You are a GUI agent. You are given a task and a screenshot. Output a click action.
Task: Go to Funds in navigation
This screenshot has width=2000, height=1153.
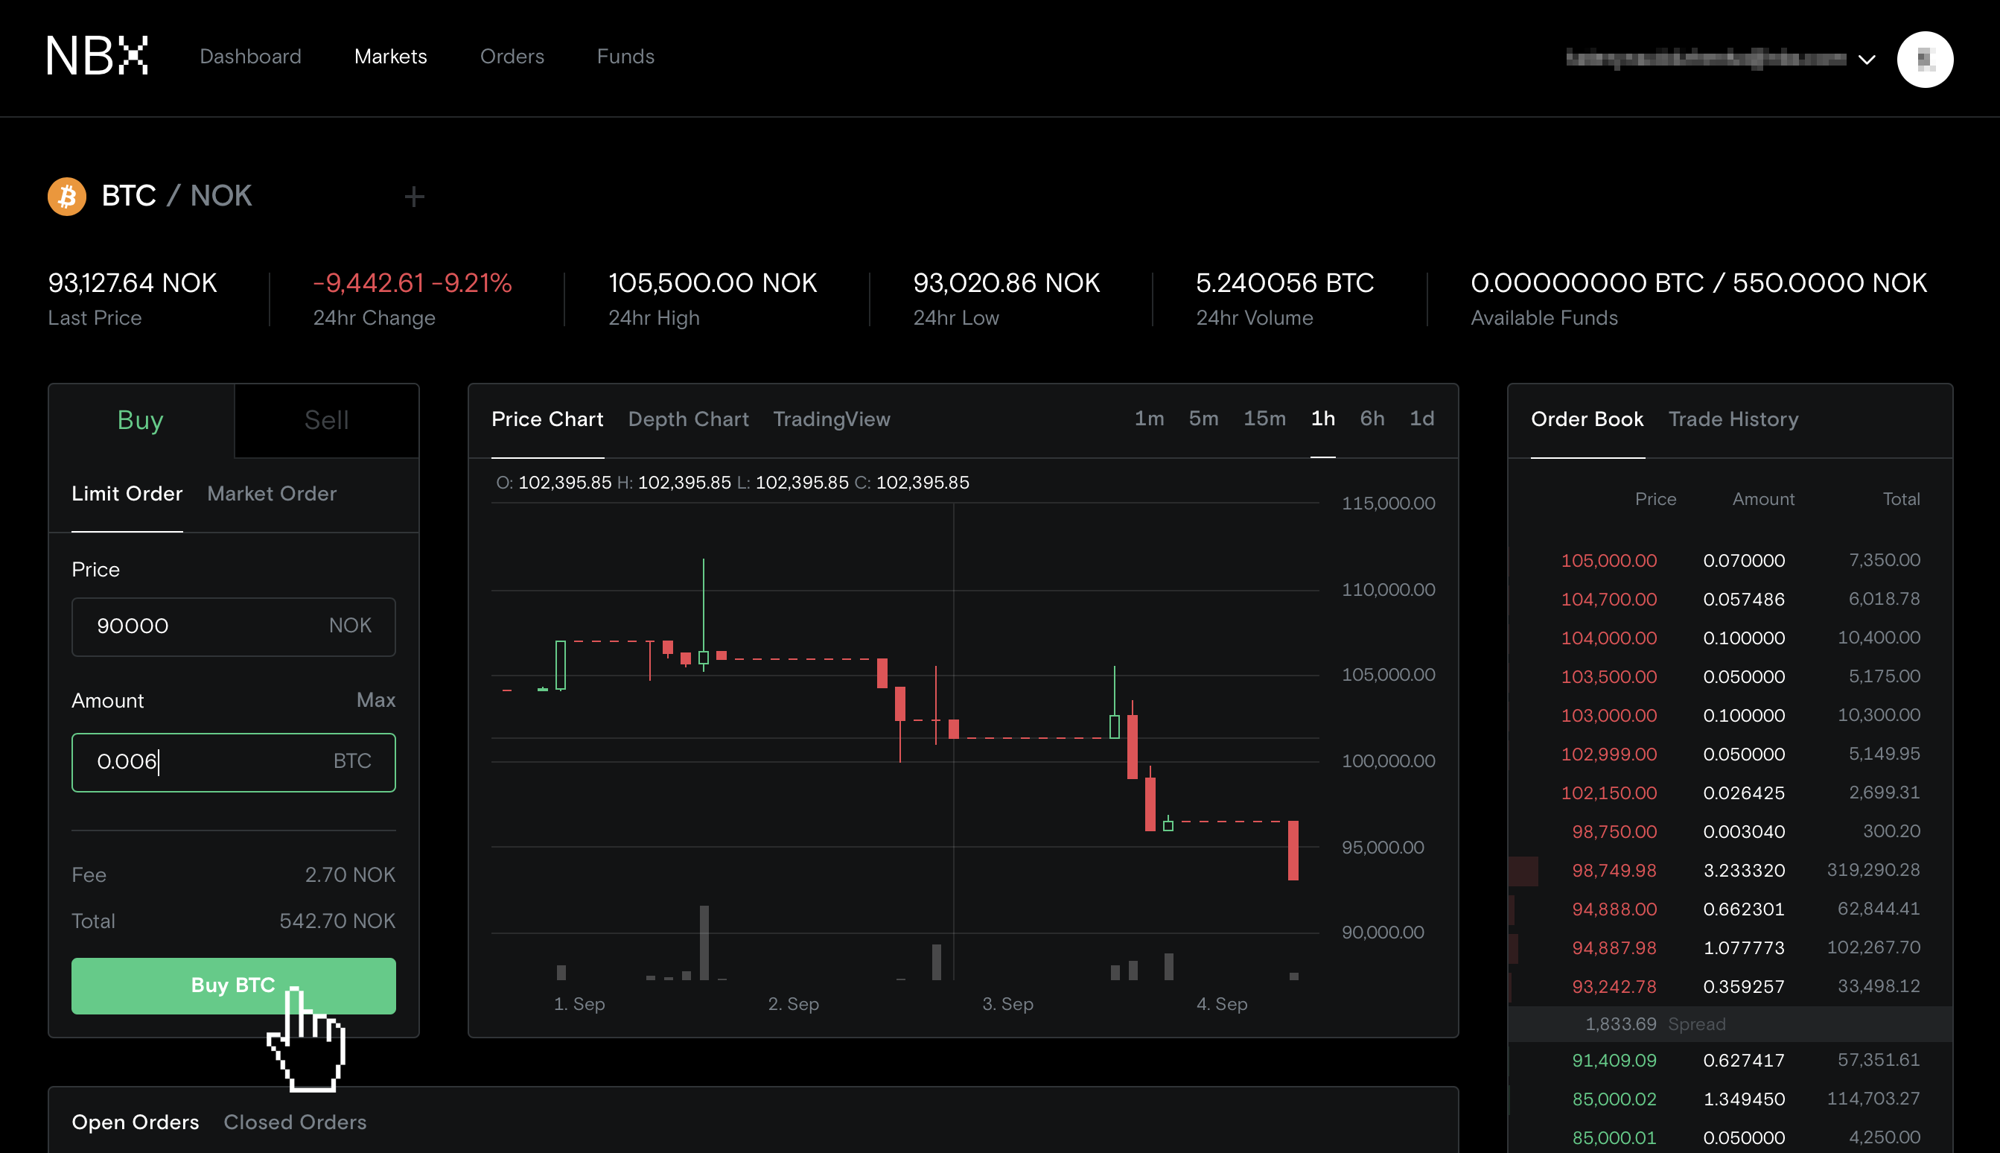tap(625, 56)
